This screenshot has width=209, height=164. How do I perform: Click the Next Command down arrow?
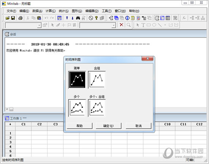[73, 18]
